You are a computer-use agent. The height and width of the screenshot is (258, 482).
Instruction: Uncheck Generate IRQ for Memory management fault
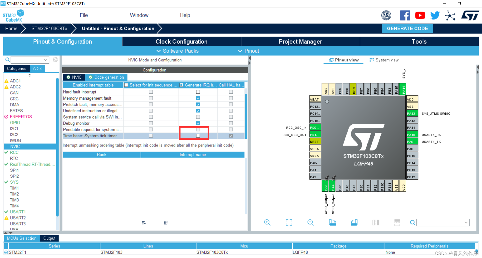click(198, 98)
